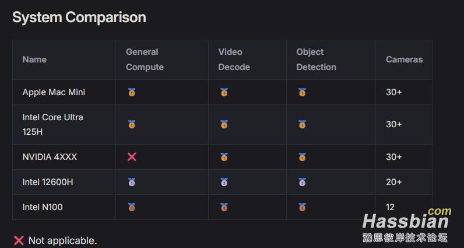Click the 20+ cameras value for Intel 12600H

393,182
